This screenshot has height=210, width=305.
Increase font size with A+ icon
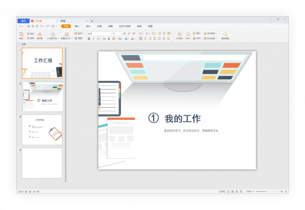point(125,34)
